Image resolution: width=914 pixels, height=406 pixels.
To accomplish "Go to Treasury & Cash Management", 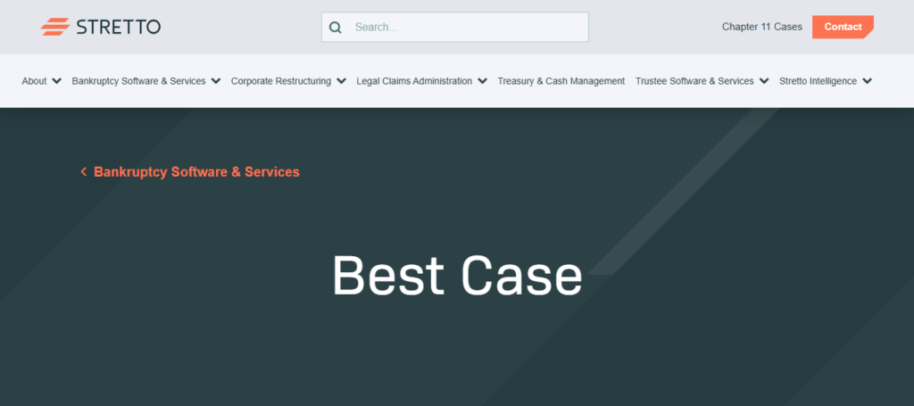I will (561, 81).
